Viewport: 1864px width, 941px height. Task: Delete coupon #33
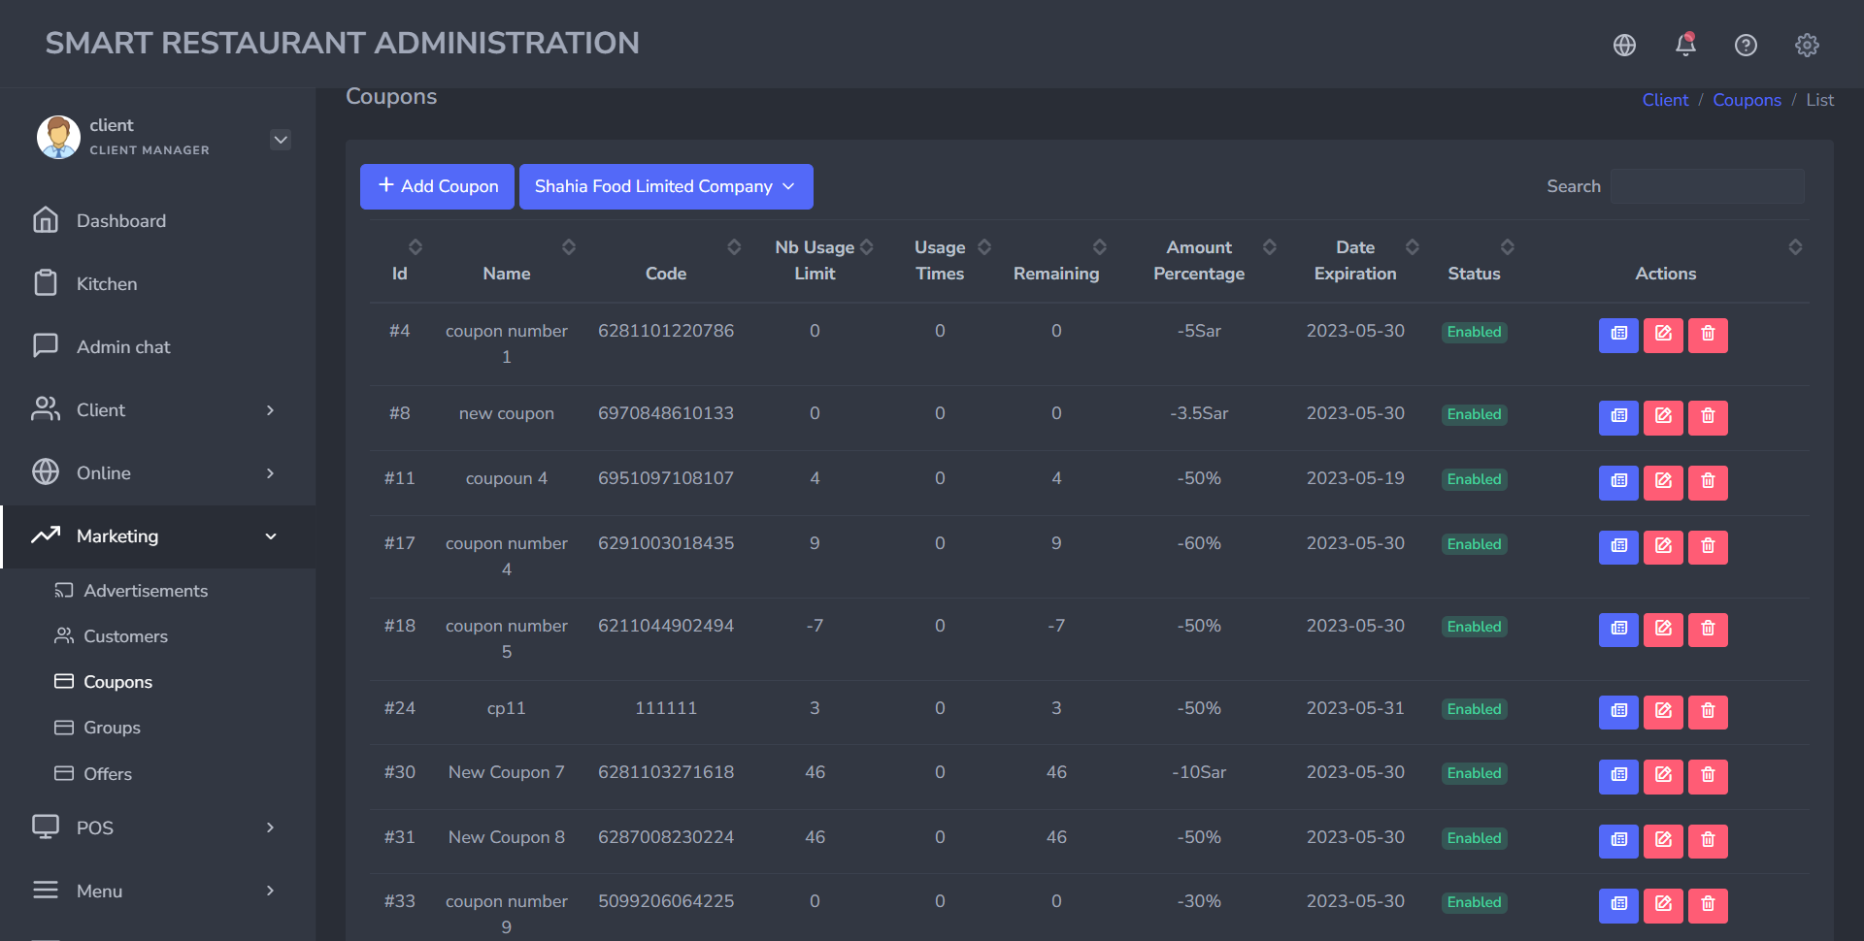(1708, 905)
